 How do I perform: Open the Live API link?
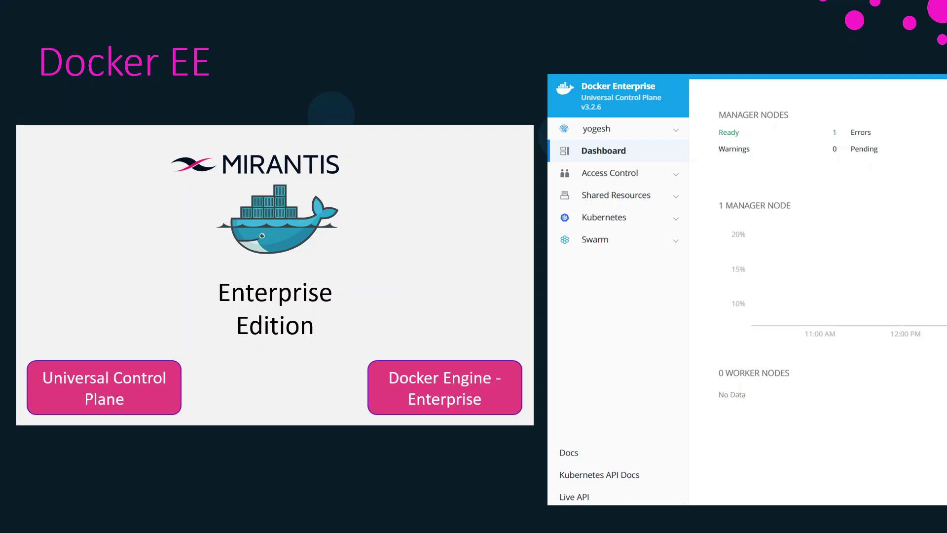point(574,497)
